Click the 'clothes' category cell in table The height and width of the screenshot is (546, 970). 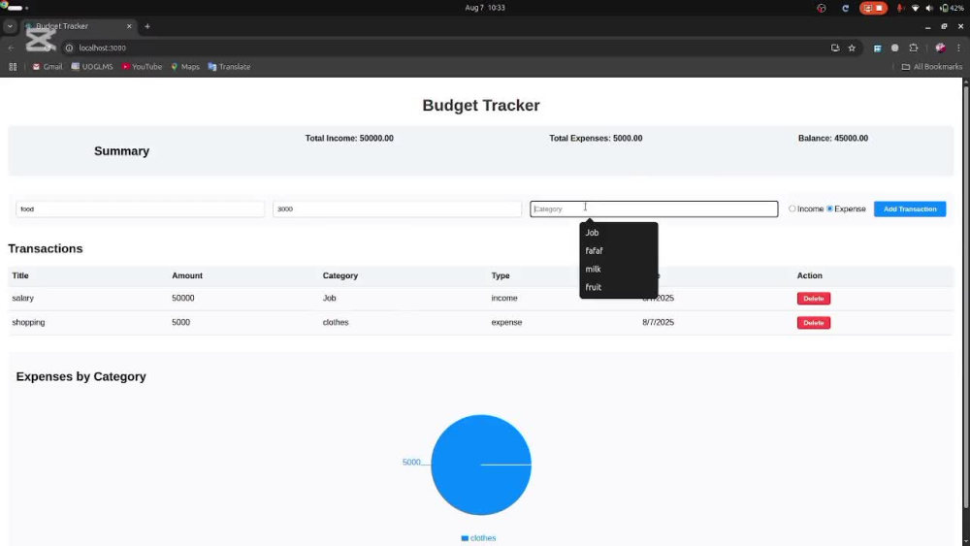[336, 322]
